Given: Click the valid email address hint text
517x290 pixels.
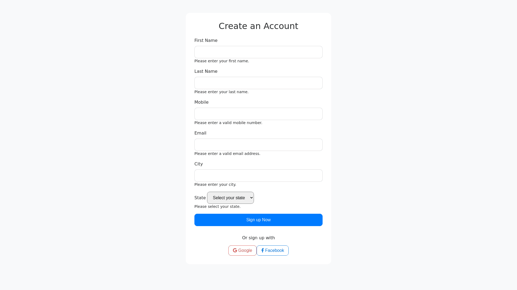Looking at the screenshot, I should [227, 154].
